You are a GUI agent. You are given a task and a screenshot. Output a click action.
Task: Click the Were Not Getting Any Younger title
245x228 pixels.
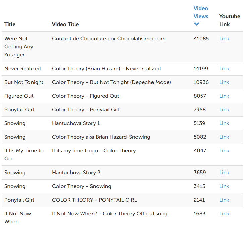[19, 47]
